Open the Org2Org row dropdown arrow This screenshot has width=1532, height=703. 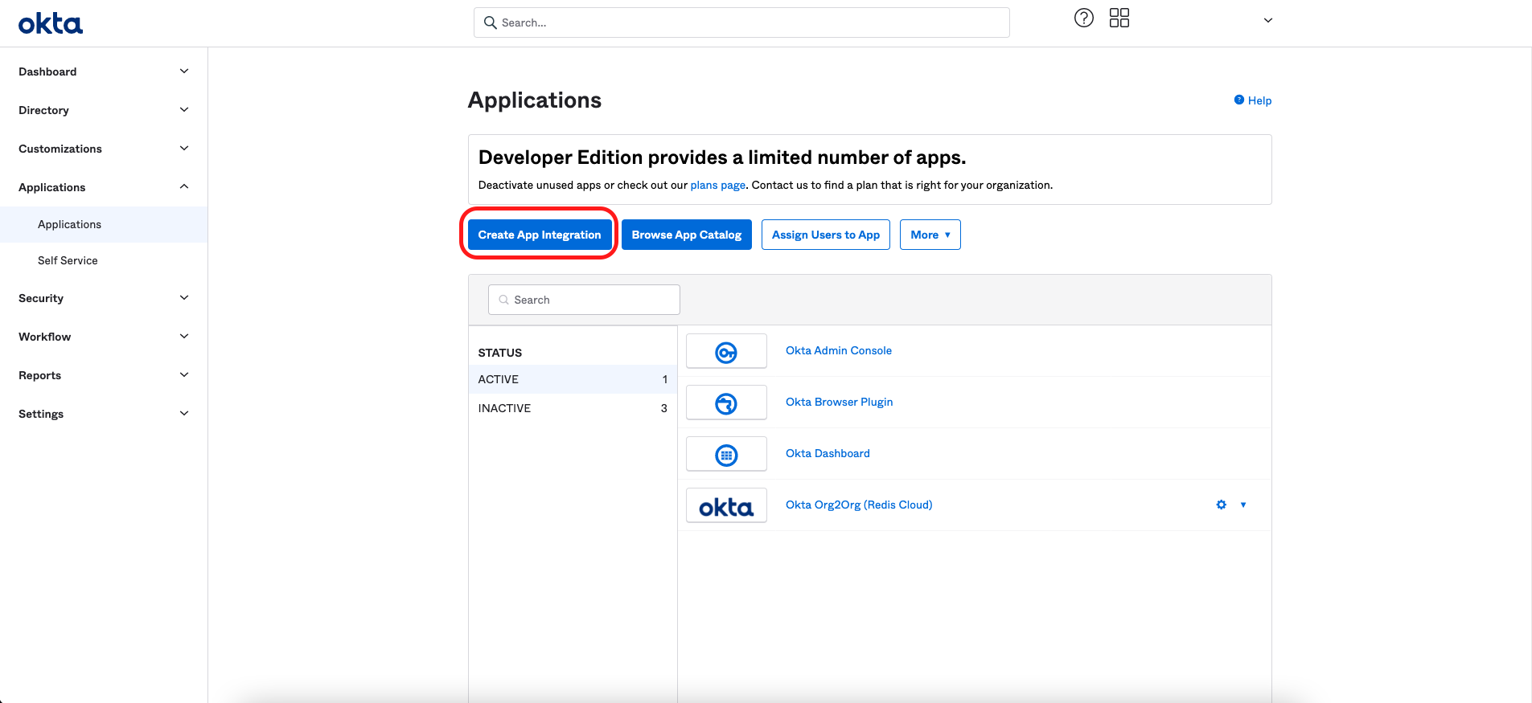[x=1243, y=505]
